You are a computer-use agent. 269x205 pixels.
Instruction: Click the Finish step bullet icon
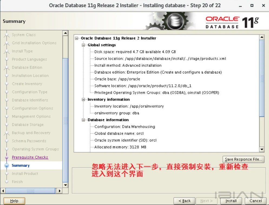(7, 182)
